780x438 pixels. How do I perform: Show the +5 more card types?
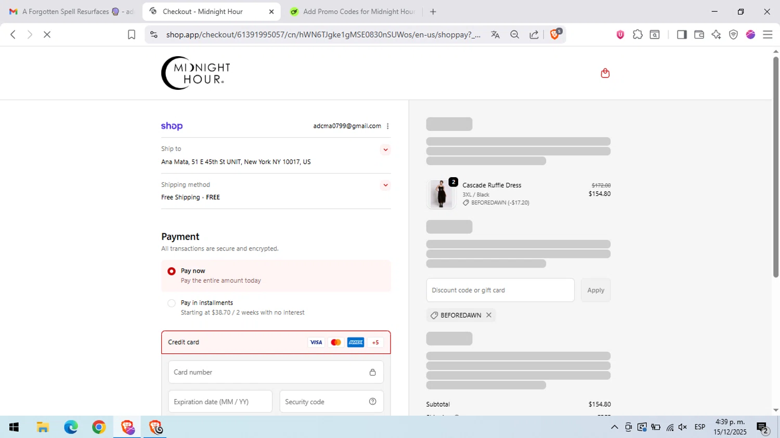click(x=375, y=342)
